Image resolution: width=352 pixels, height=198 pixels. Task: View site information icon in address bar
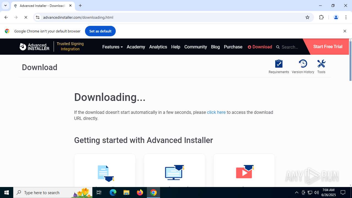(x=38, y=17)
